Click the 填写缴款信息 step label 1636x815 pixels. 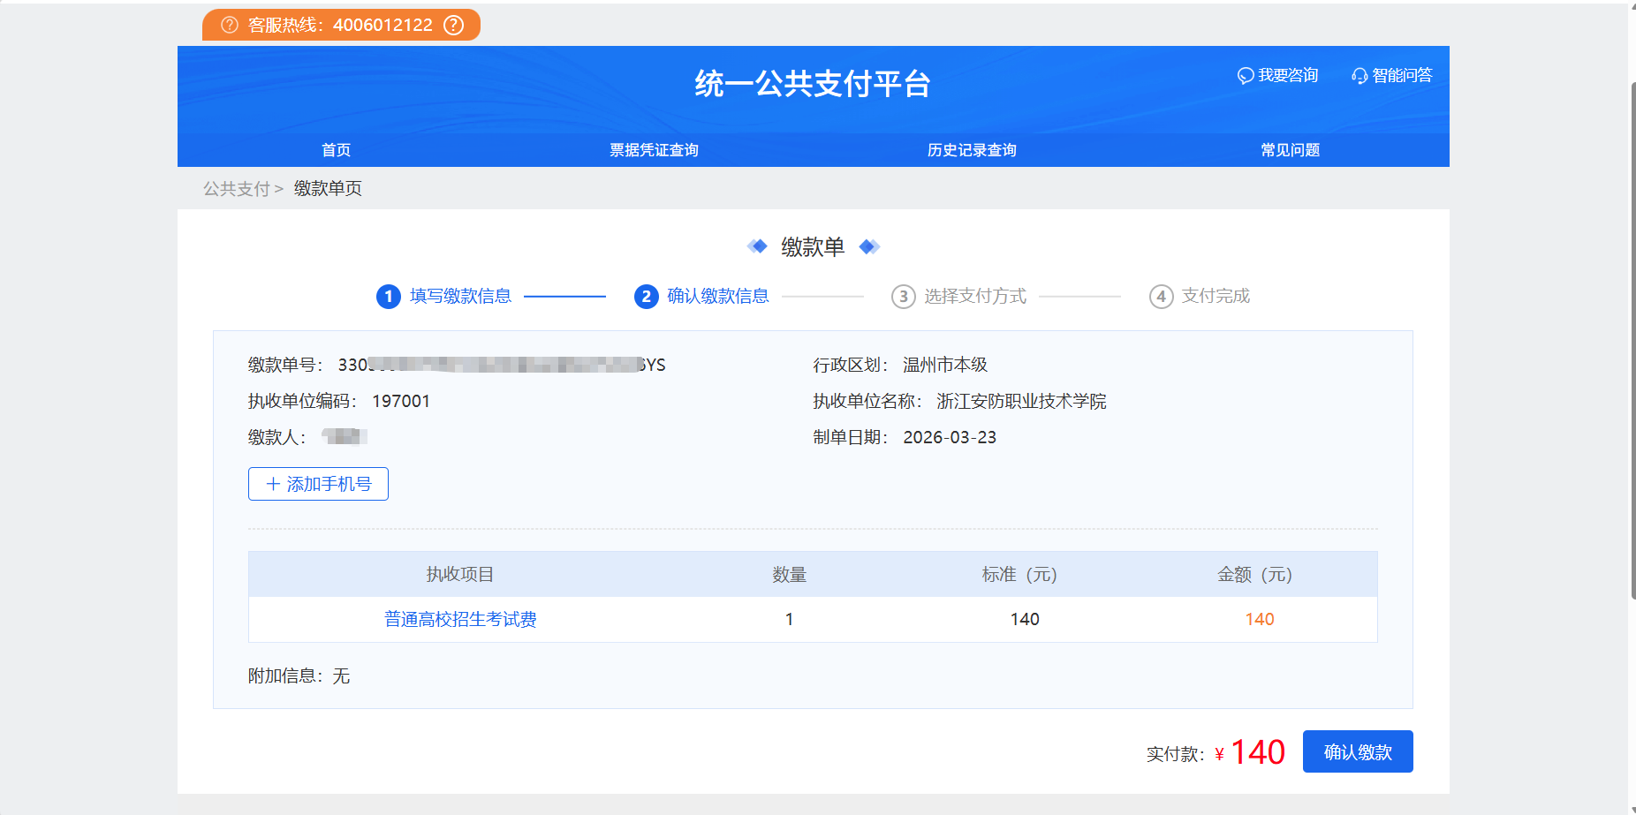(x=460, y=297)
